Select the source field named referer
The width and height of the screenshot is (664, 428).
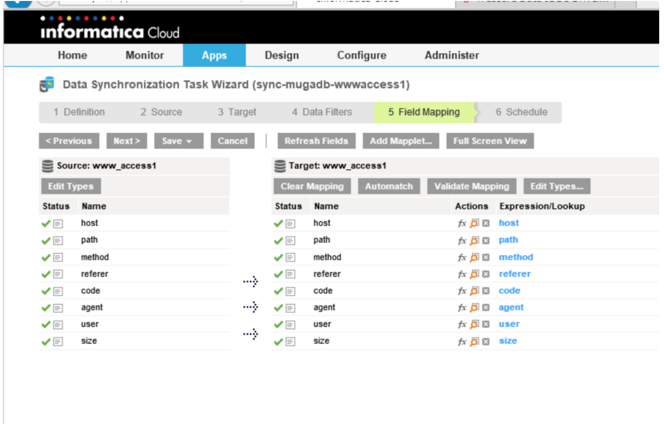tap(95, 274)
